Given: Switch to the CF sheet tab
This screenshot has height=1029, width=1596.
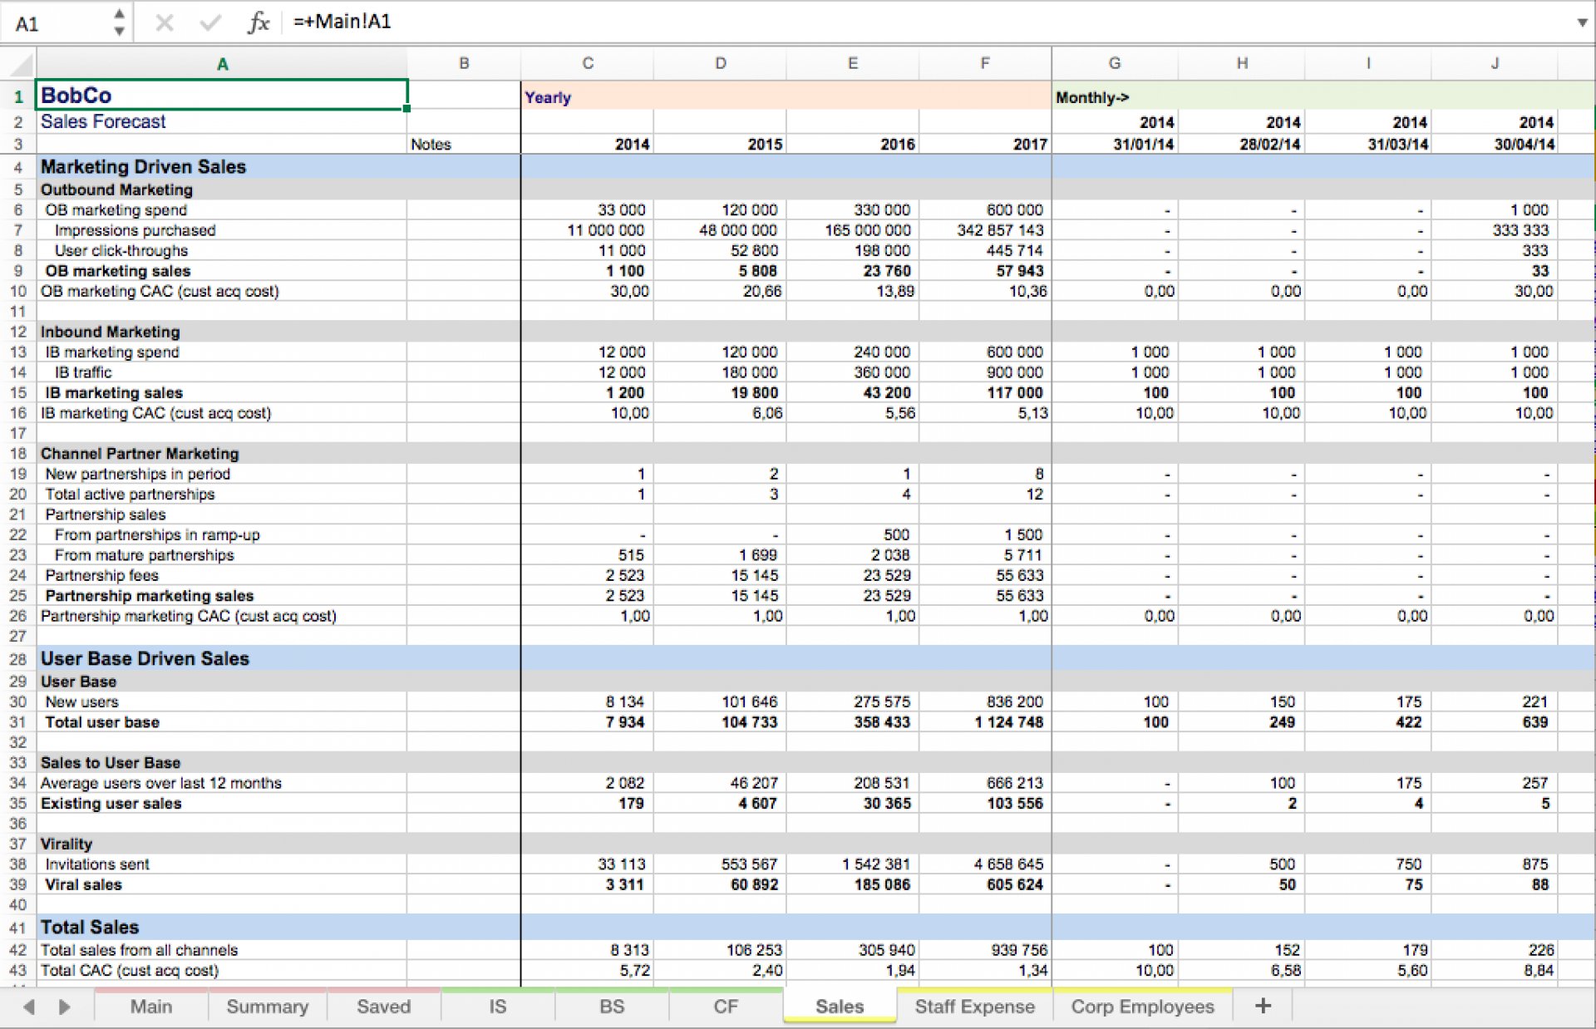Looking at the screenshot, I should click(x=726, y=1007).
